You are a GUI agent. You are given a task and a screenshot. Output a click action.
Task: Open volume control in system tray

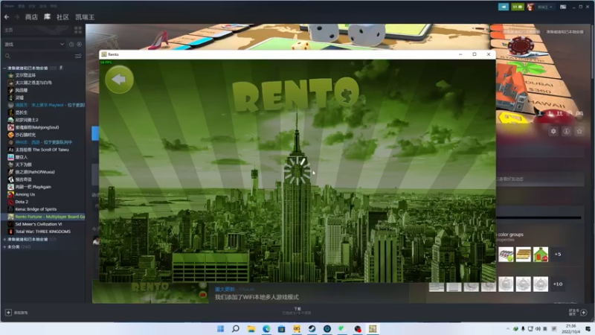(538, 329)
